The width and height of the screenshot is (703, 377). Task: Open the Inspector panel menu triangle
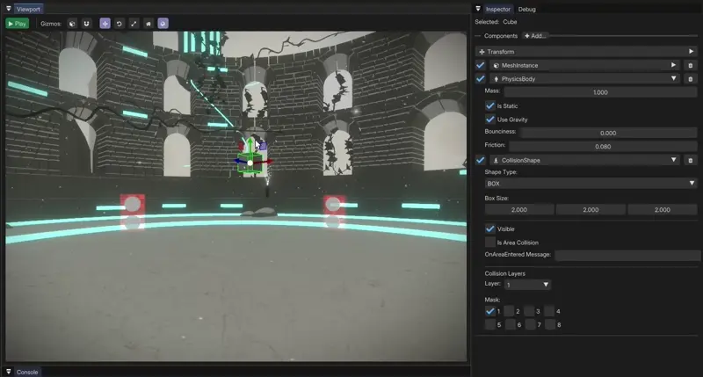(478, 9)
